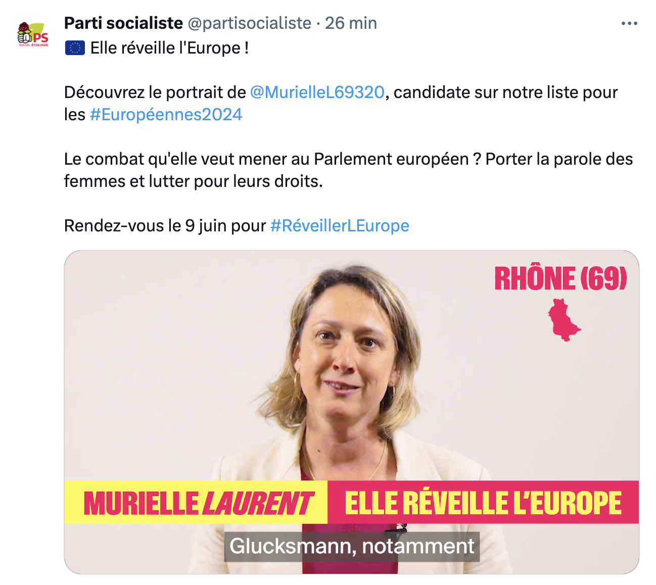Click the 26 min timestamp
The height and width of the screenshot is (585, 656).
pos(351,23)
